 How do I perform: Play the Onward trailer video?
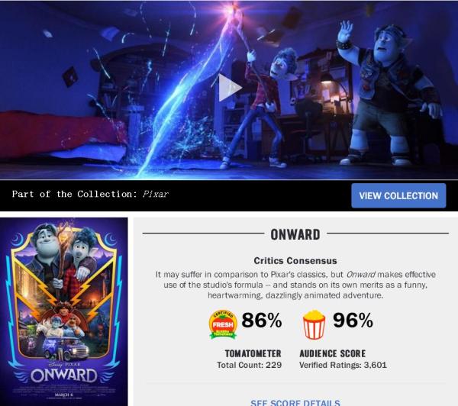coord(231,88)
